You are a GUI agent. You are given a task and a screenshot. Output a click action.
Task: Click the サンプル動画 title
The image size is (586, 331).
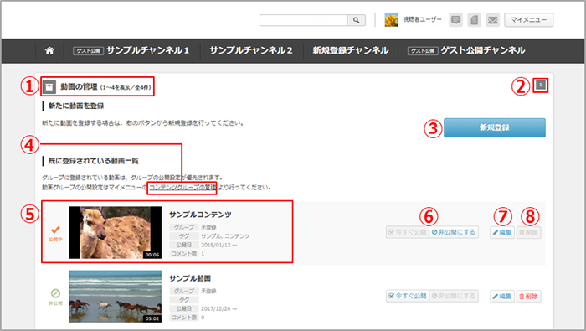[190, 278]
